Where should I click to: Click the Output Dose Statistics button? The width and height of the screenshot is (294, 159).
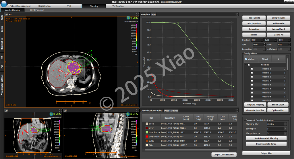[224, 154]
